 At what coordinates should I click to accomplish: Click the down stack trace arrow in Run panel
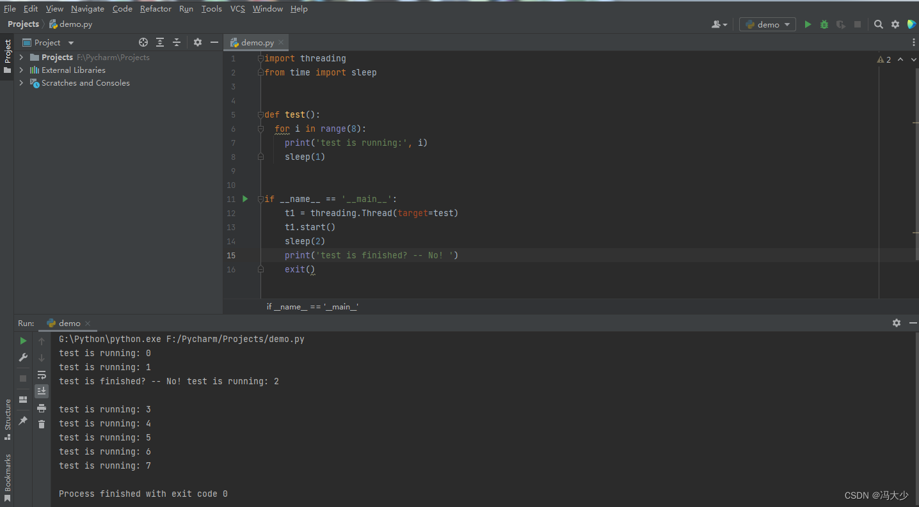pos(42,357)
